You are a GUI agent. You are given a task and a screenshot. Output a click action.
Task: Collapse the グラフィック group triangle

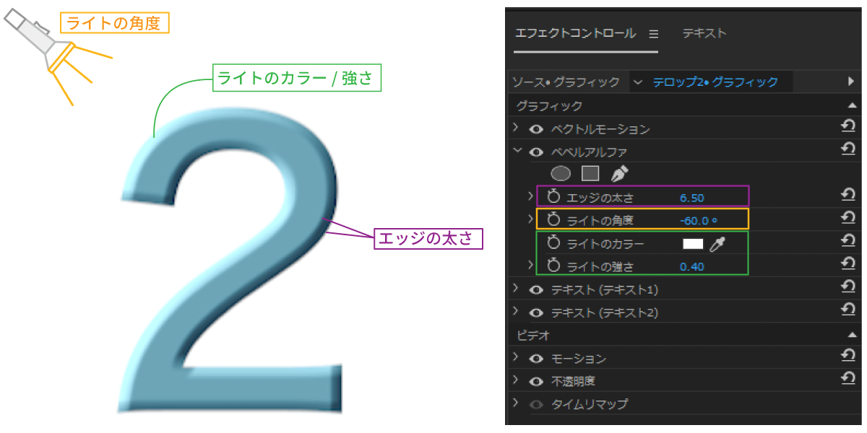pyautogui.click(x=852, y=106)
